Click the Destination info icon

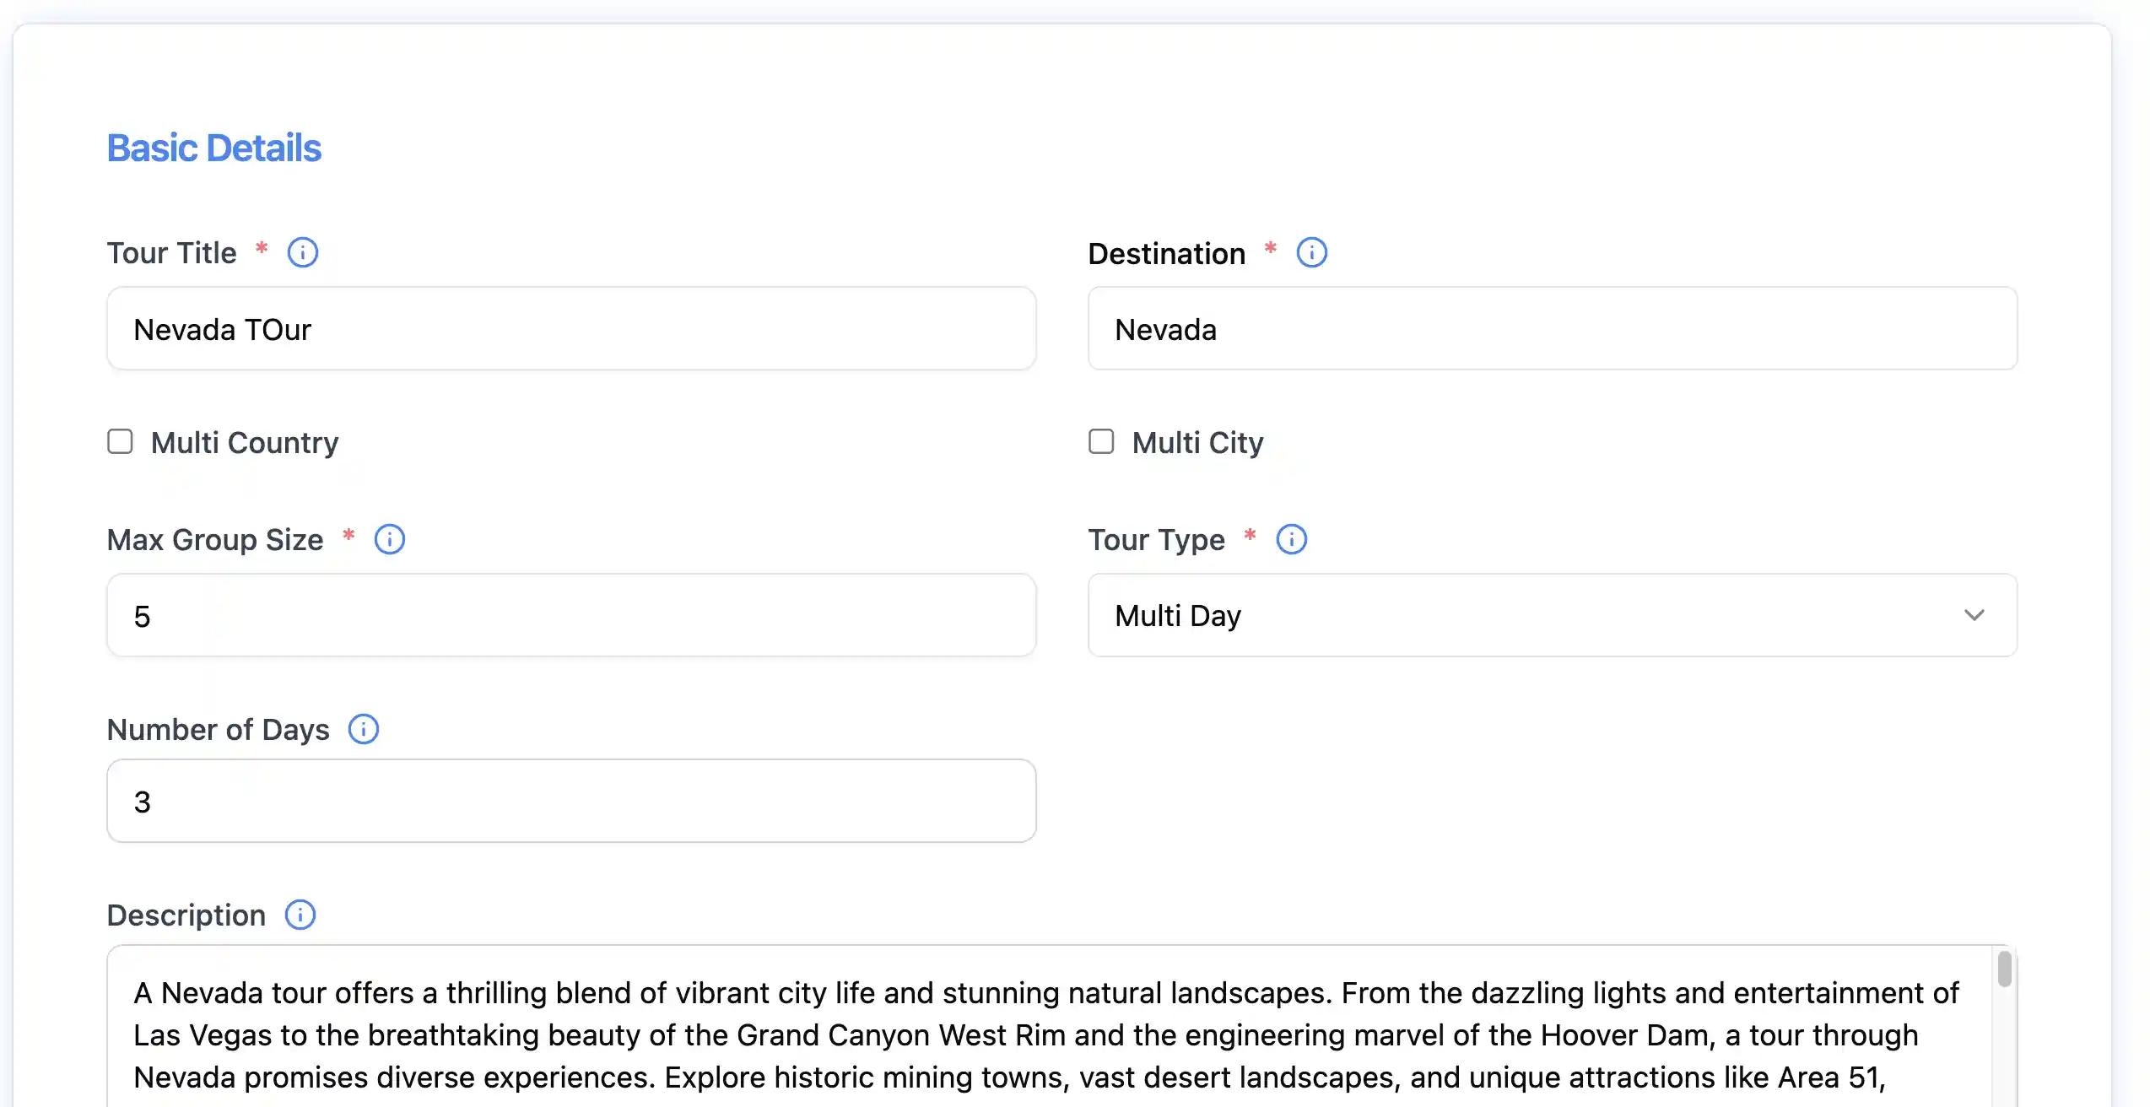1311,252
